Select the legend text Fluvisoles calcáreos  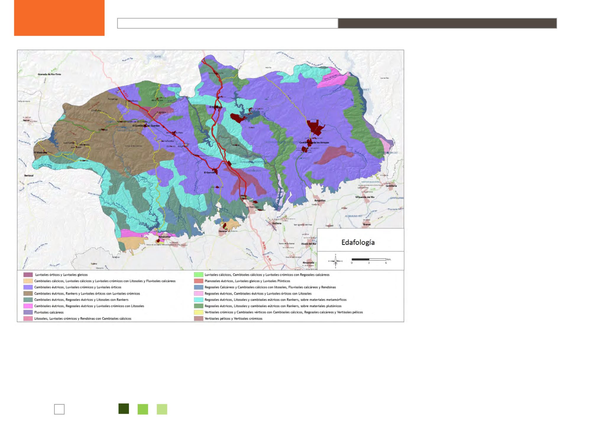coord(49,312)
